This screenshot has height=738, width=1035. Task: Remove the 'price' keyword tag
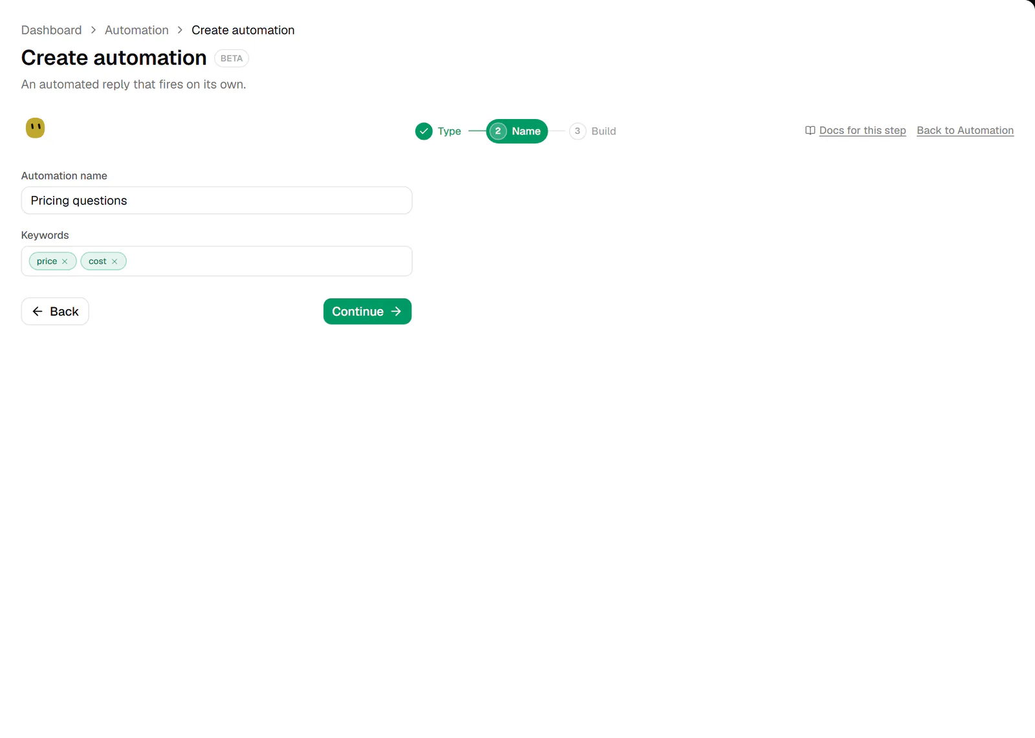pyautogui.click(x=65, y=261)
